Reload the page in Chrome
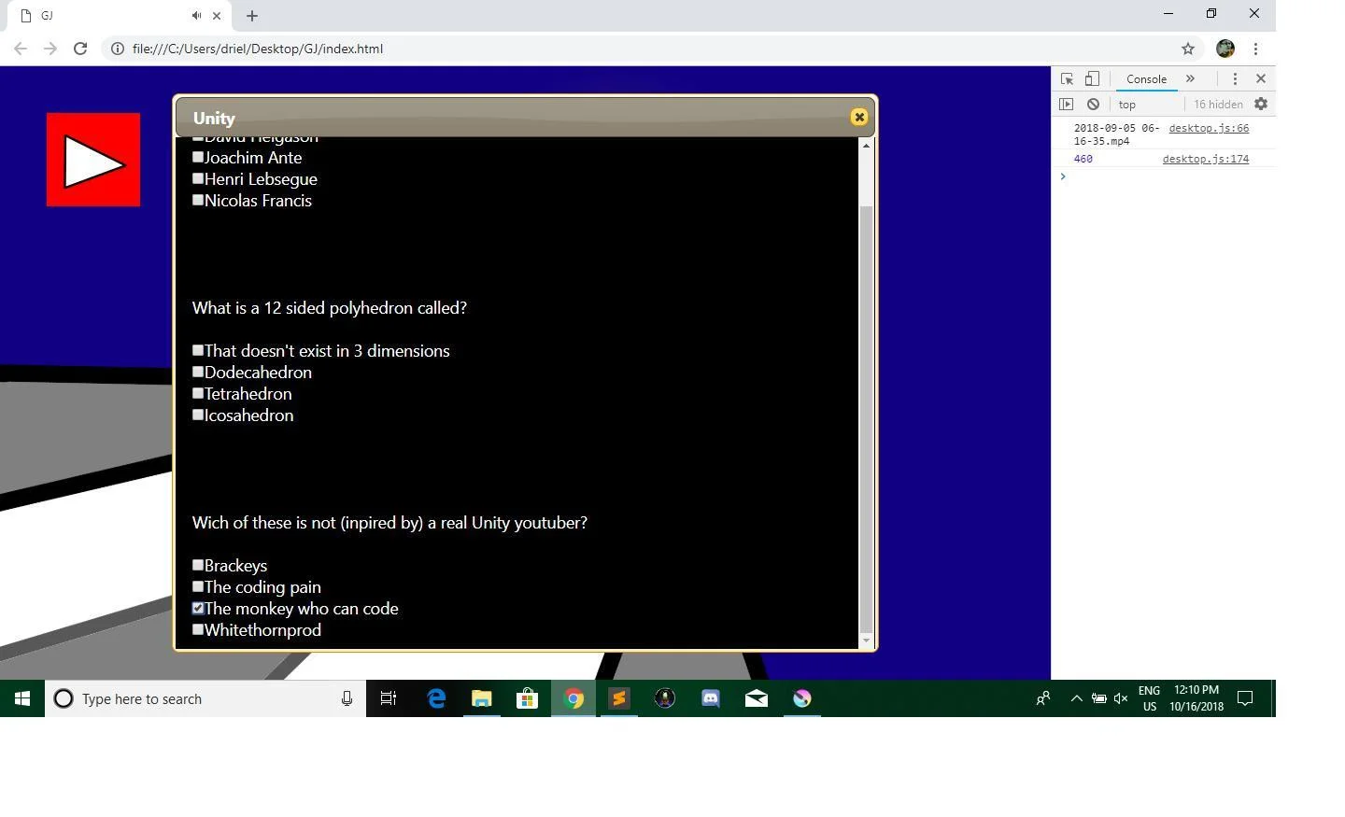Screen dimensions: 1345x817 pos(80,49)
